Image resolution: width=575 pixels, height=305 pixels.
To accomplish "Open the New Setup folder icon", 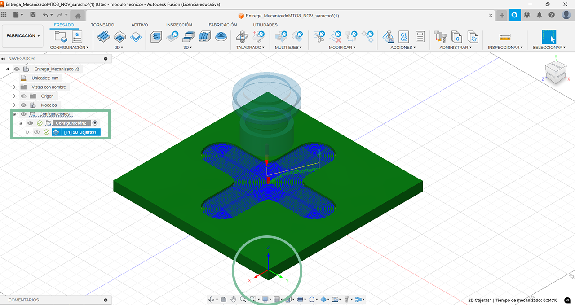I will click(x=61, y=37).
